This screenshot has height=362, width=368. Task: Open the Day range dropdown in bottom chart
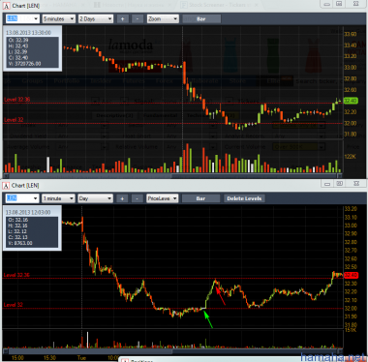(96, 198)
